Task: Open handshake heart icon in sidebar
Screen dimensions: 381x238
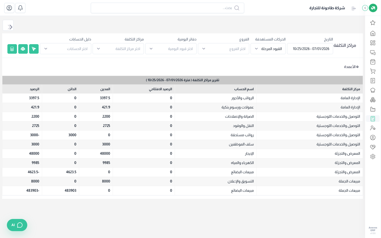Action: (373, 147)
